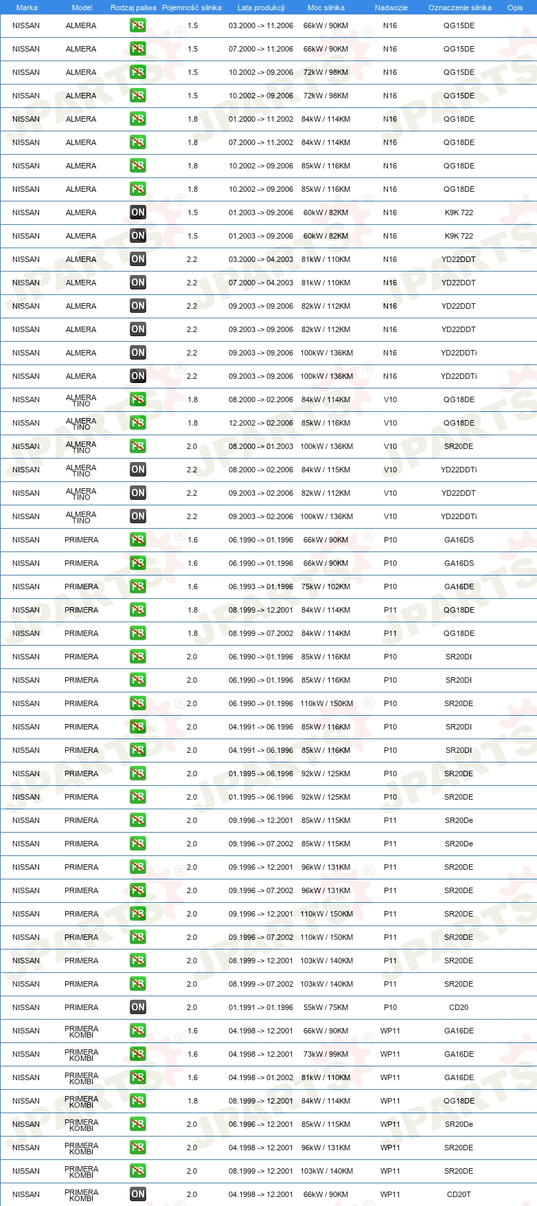Click petrol icon for Almera Tino 1.8 84kW / 114KM row
This screenshot has height=1206, width=537.
pyautogui.click(x=138, y=399)
